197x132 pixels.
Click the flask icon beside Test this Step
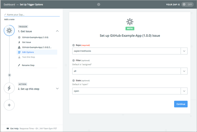pyautogui.click(x=19, y=57)
